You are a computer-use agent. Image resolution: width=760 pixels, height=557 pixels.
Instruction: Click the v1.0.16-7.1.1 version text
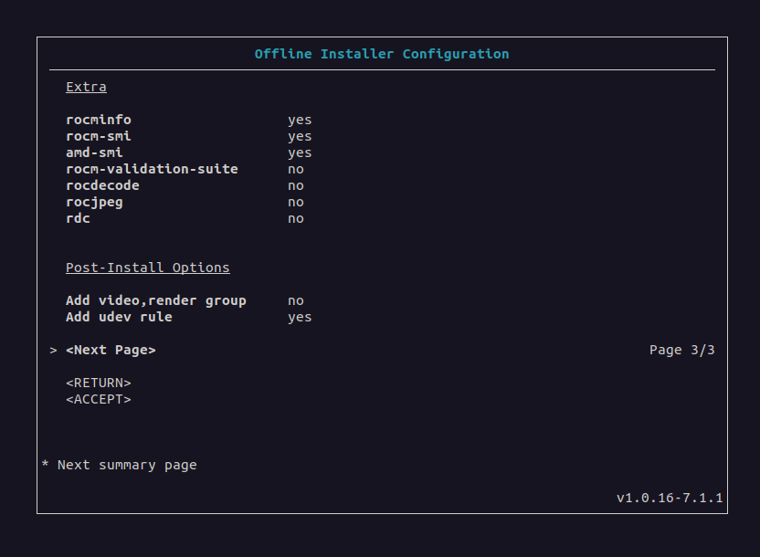(x=670, y=498)
